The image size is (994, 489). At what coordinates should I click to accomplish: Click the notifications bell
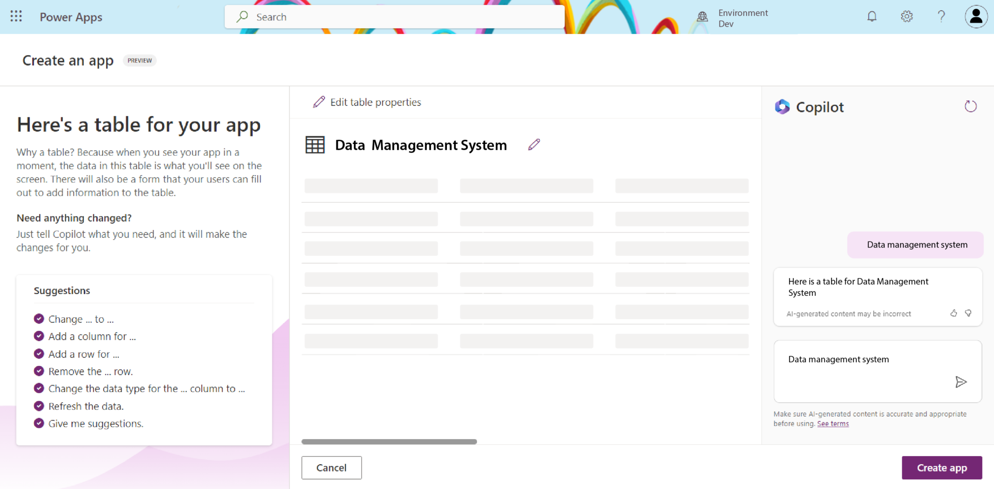point(872,16)
